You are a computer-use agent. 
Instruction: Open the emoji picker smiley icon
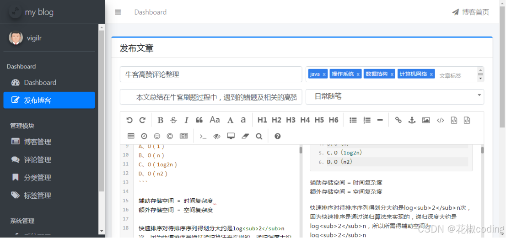click(x=157, y=136)
